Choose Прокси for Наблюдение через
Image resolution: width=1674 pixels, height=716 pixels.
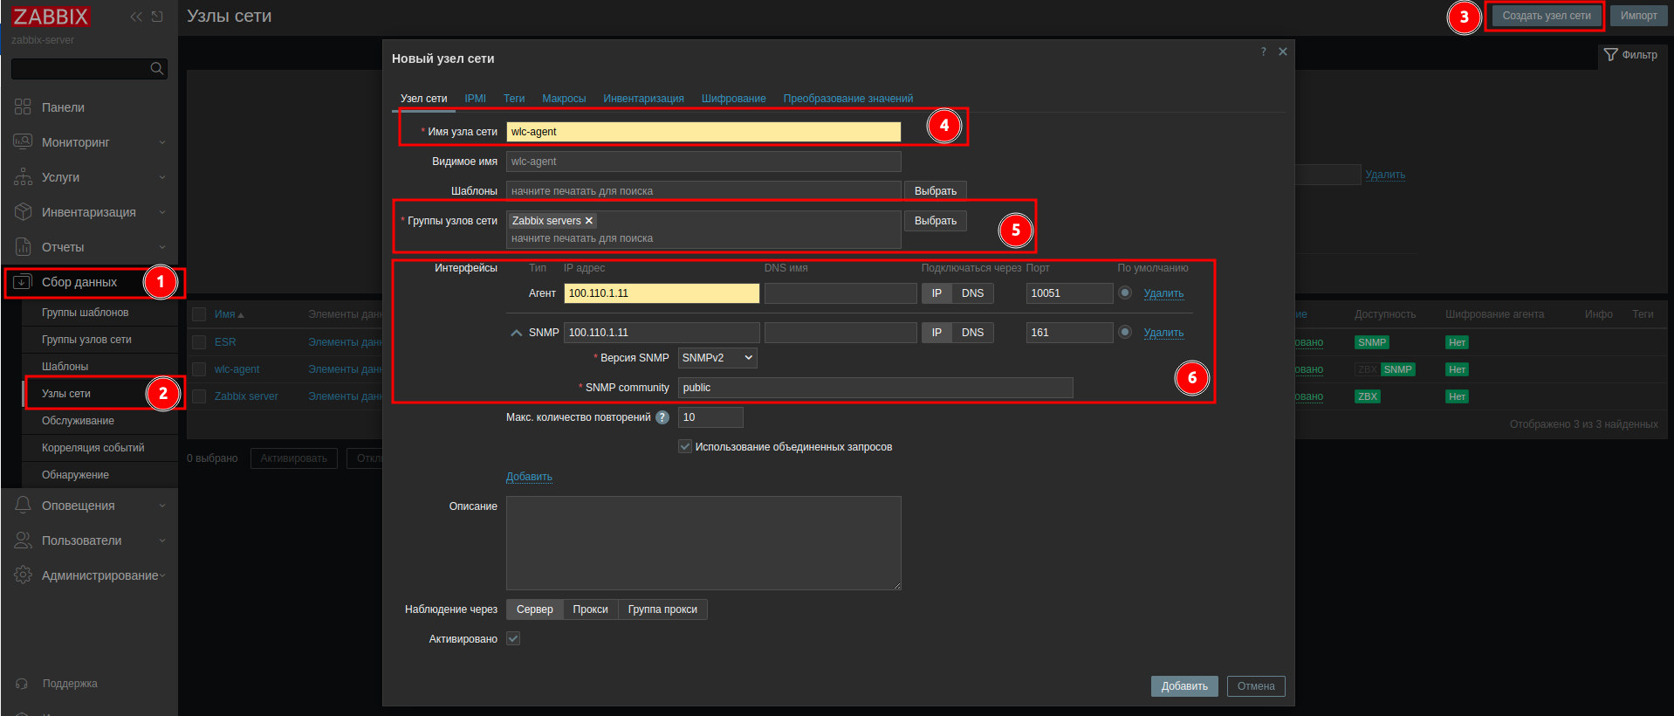590,609
